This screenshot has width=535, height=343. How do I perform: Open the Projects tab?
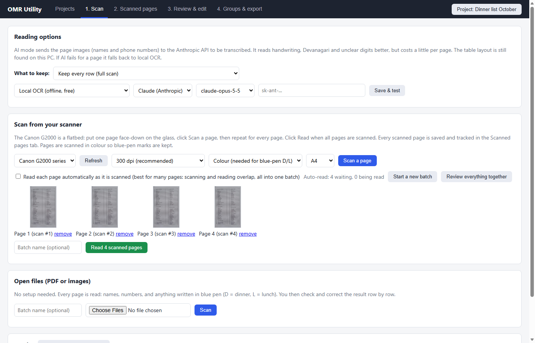[65, 9]
